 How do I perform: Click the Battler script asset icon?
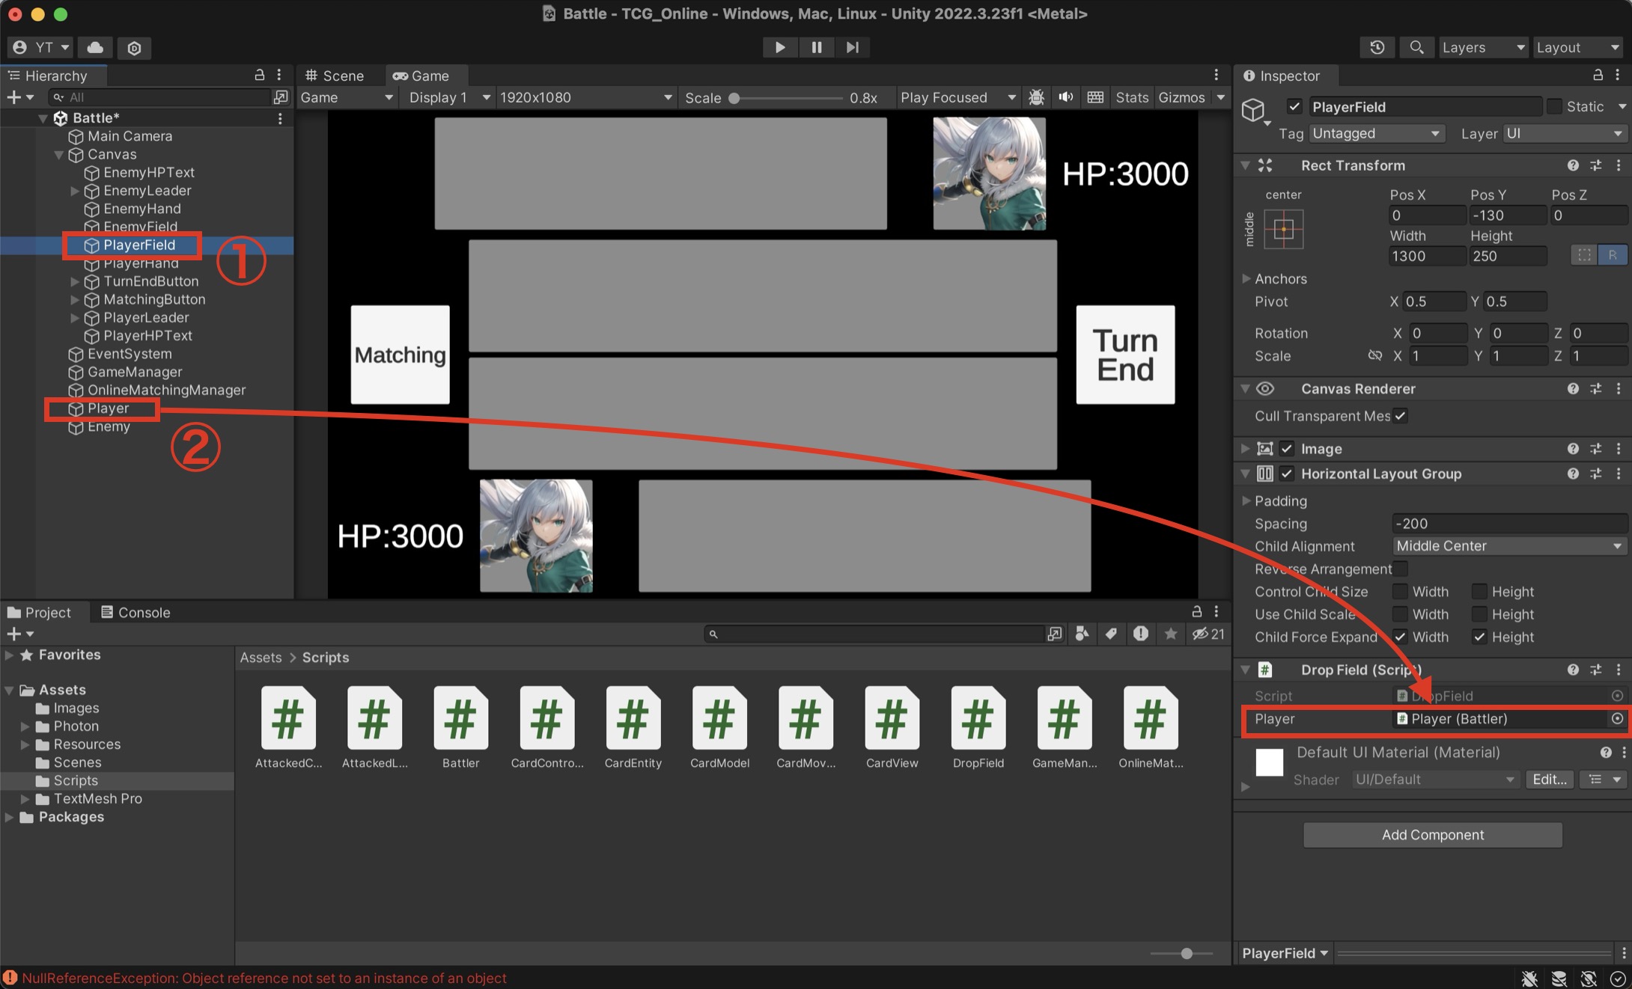460,719
